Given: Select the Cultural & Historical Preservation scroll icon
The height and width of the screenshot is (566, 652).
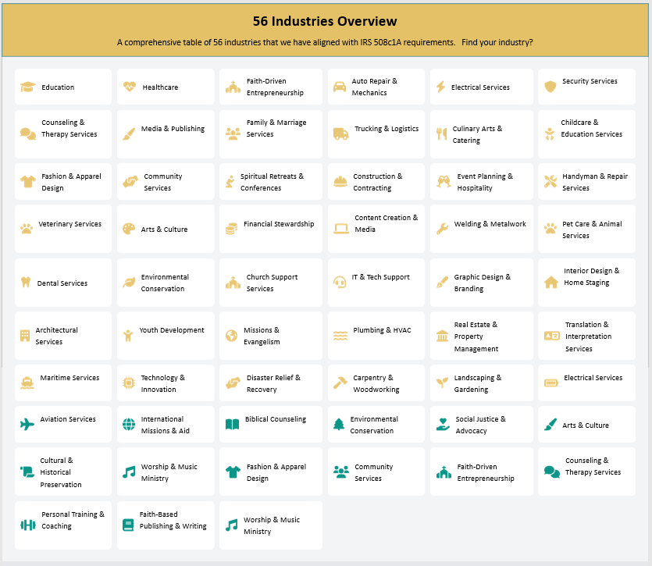Looking at the screenshot, I should pos(27,472).
